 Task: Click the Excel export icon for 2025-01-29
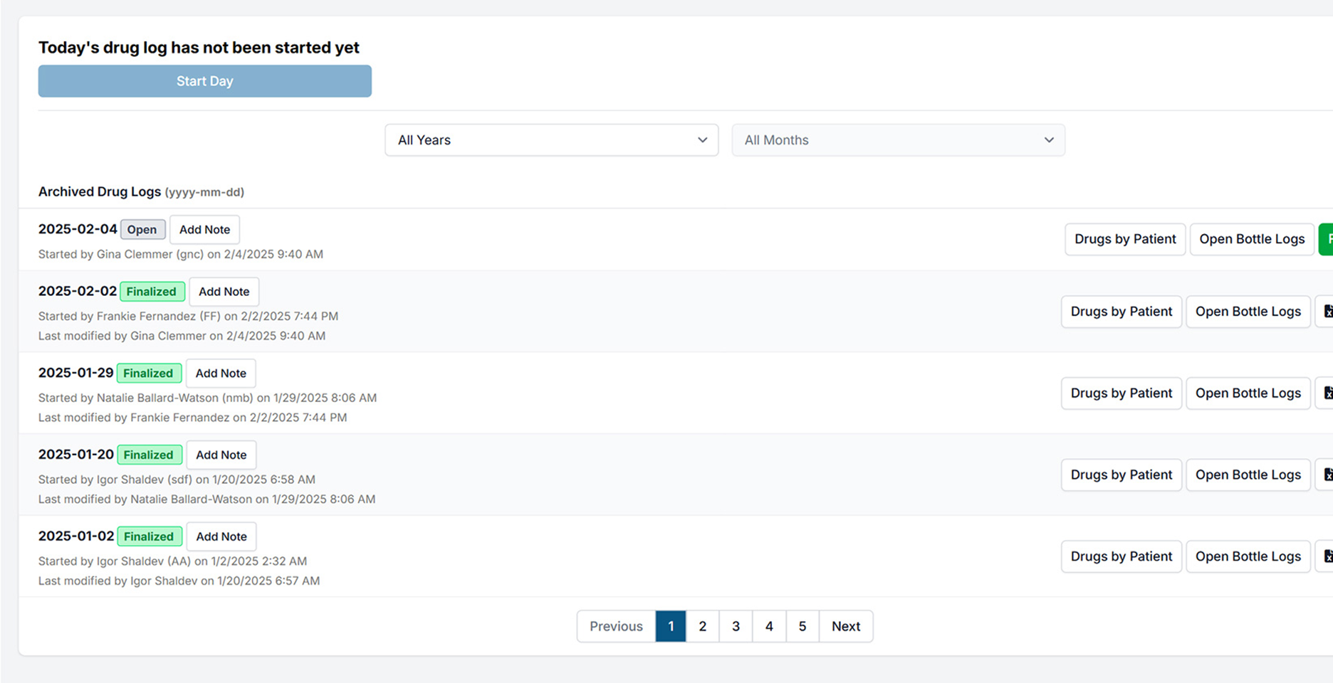point(1327,393)
